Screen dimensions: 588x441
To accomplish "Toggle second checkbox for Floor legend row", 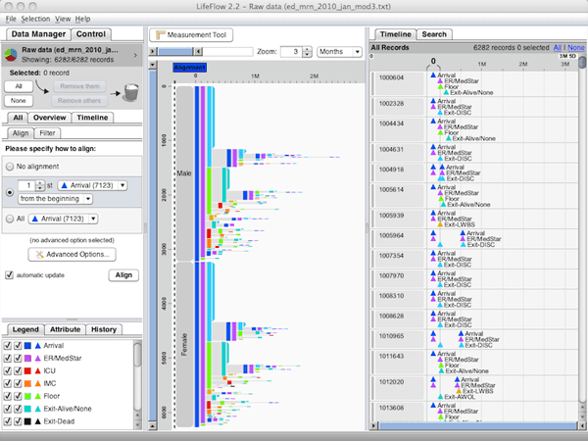I will (18, 396).
